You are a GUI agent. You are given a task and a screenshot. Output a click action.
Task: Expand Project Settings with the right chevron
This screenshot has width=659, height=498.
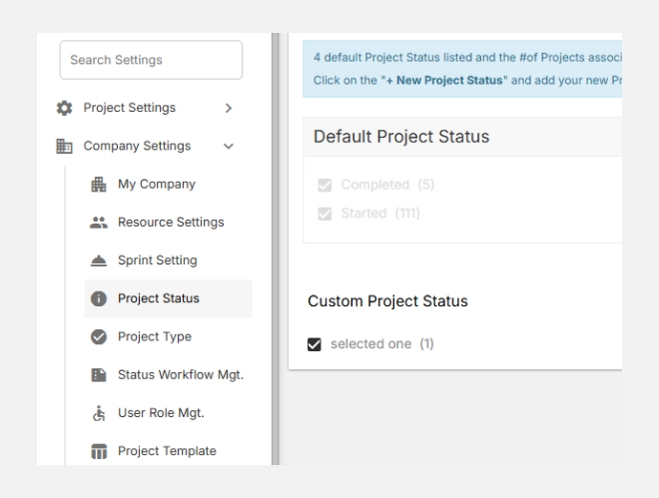pos(229,108)
